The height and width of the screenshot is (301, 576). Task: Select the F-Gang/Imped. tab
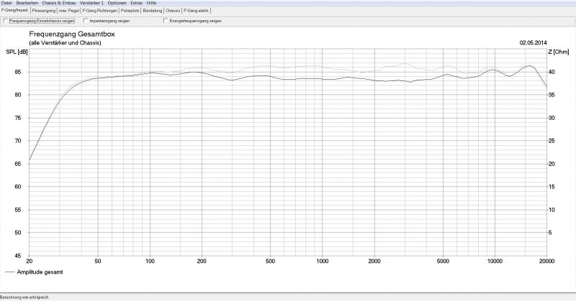(14, 11)
